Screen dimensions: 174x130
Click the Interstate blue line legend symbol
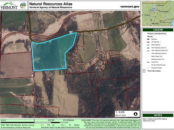pyautogui.click(x=148, y=39)
